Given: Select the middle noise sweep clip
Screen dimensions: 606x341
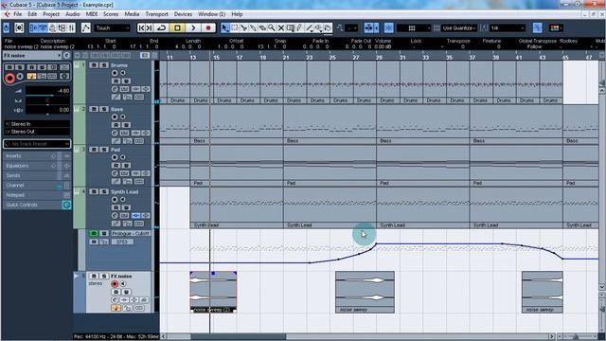Looking at the screenshot, I should (x=365, y=293).
